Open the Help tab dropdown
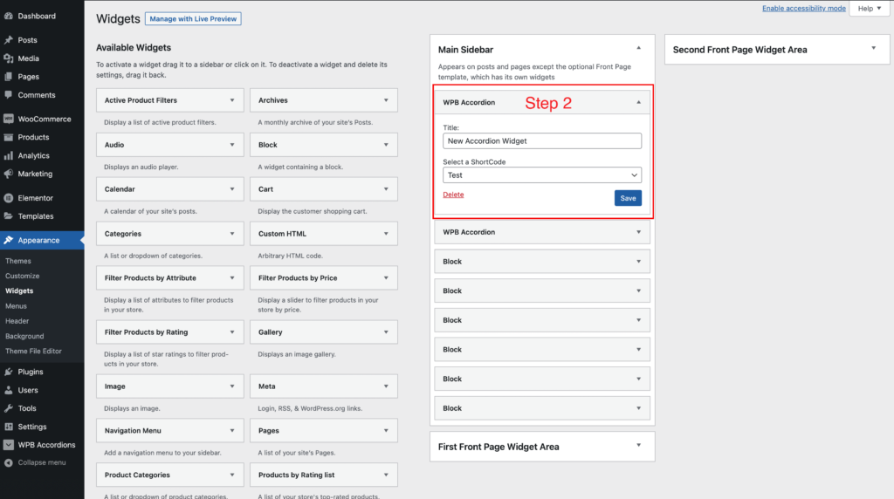The width and height of the screenshot is (894, 499). pos(870,8)
